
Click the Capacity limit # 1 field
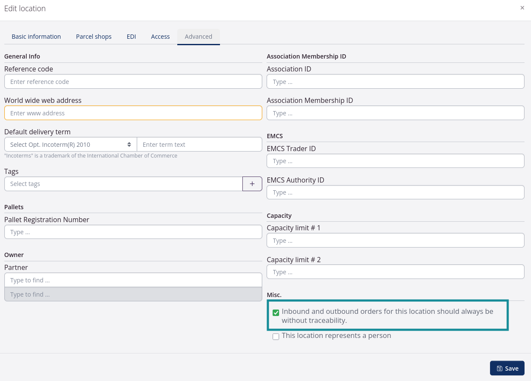click(395, 240)
